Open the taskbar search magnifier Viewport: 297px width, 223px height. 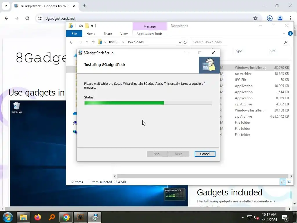tap(52, 217)
